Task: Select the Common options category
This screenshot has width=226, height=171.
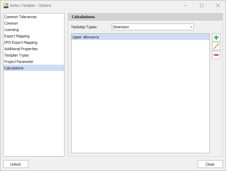Action: pos(11,23)
